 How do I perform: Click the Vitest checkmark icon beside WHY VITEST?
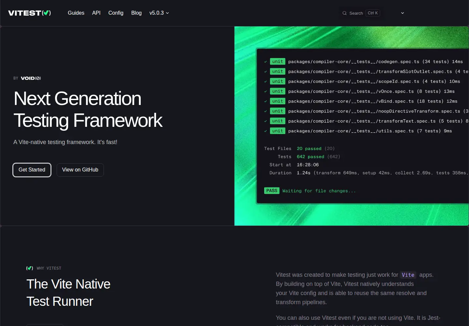pos(30,268)
